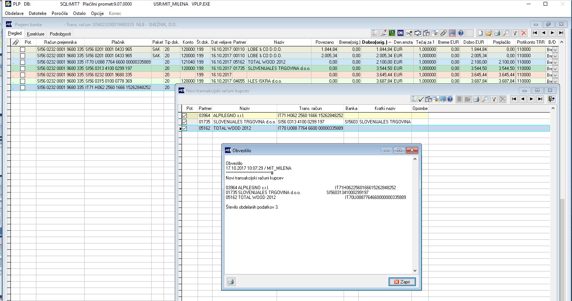Click the Trans. račun column header in kupcev window
This screenshot has width=572, height=301.
point(310,108)
